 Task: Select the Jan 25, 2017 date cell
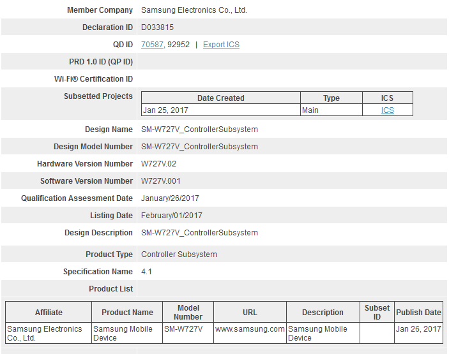(221, 110)
